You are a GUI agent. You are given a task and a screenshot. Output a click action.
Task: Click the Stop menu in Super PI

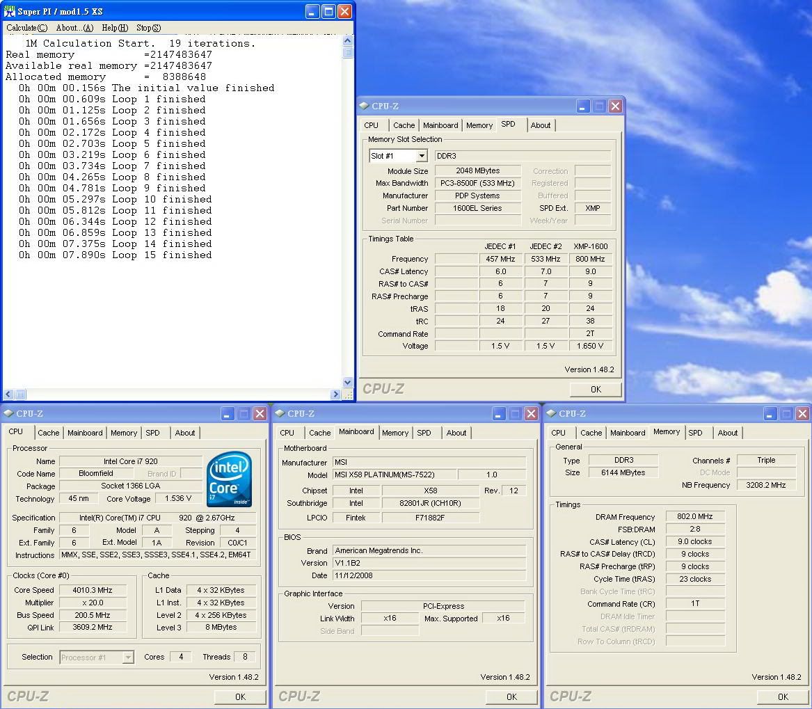click(149, 28)
